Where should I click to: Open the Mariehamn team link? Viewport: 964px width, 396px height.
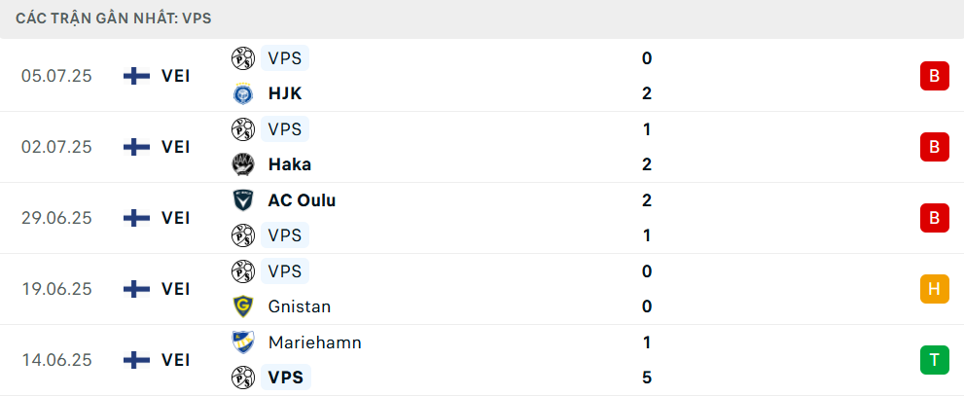[x=315, y=342]
